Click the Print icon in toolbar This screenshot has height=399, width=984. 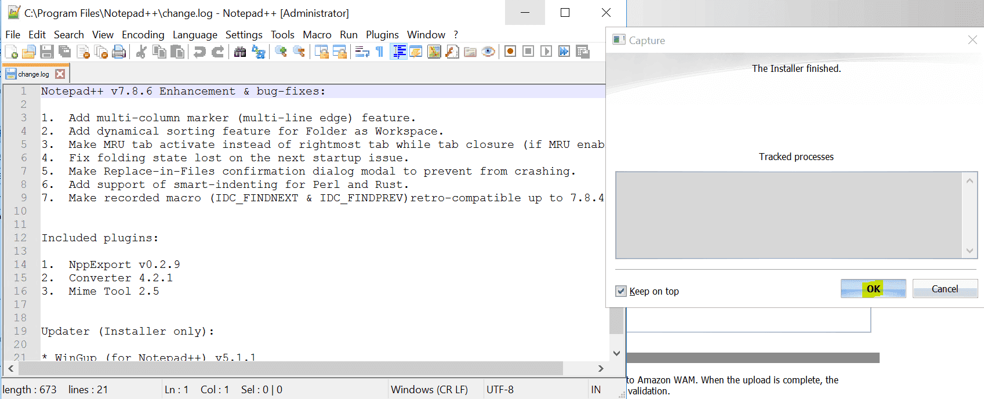119,52
